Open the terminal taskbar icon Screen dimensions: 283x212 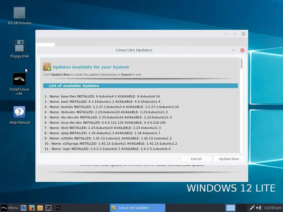(x=48, y=208)
